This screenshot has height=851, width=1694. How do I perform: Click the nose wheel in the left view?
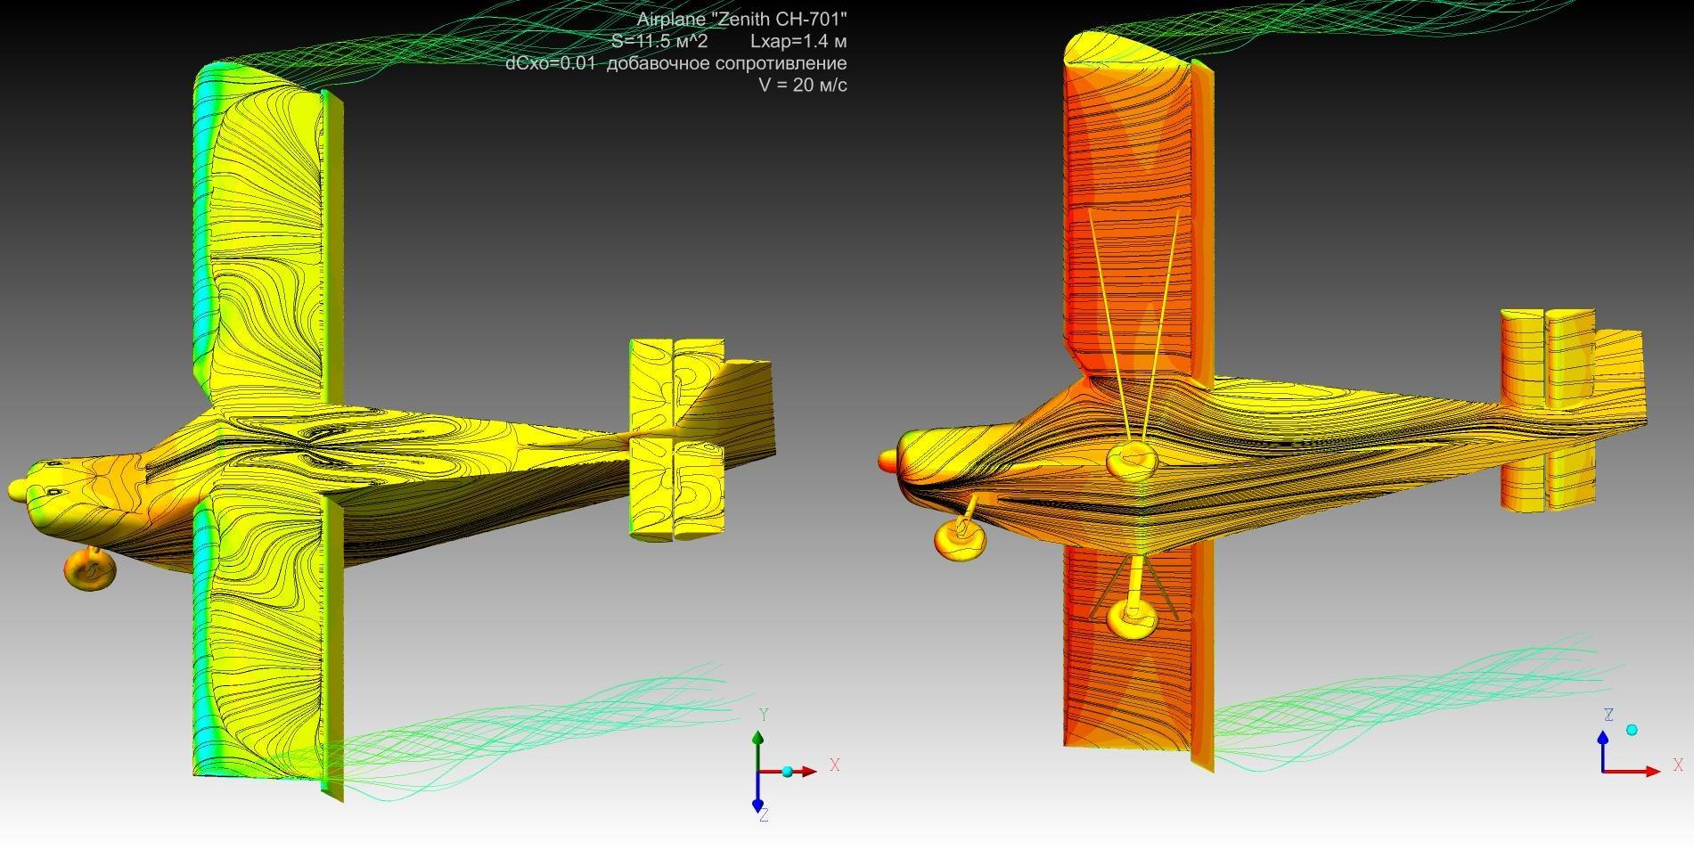pos(89,569)
